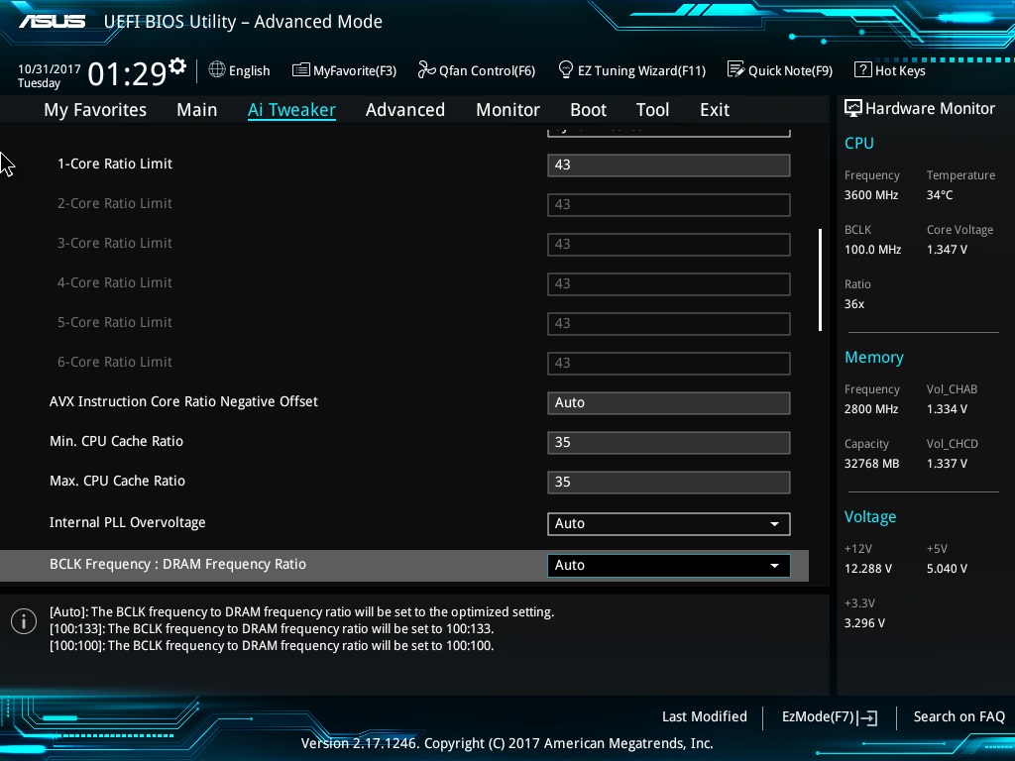Image resolution: width=1015 pixels, height=761 pixels.
Task: Click the date 10/31/2017 Tuesday
Action: [50, 75]
